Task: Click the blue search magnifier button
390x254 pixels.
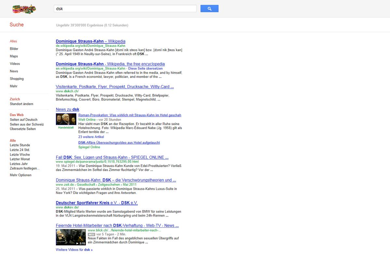Action: (209, 9)
